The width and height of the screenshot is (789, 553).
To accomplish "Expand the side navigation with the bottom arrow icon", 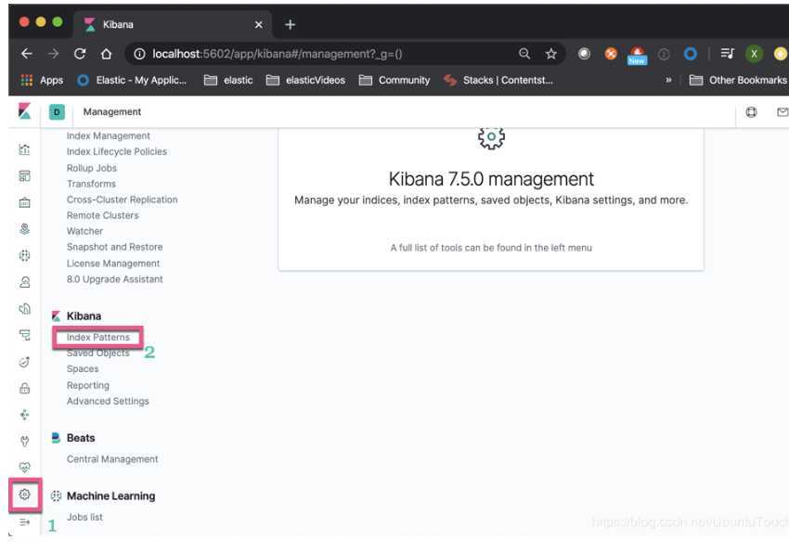I will tap(24, 522).
